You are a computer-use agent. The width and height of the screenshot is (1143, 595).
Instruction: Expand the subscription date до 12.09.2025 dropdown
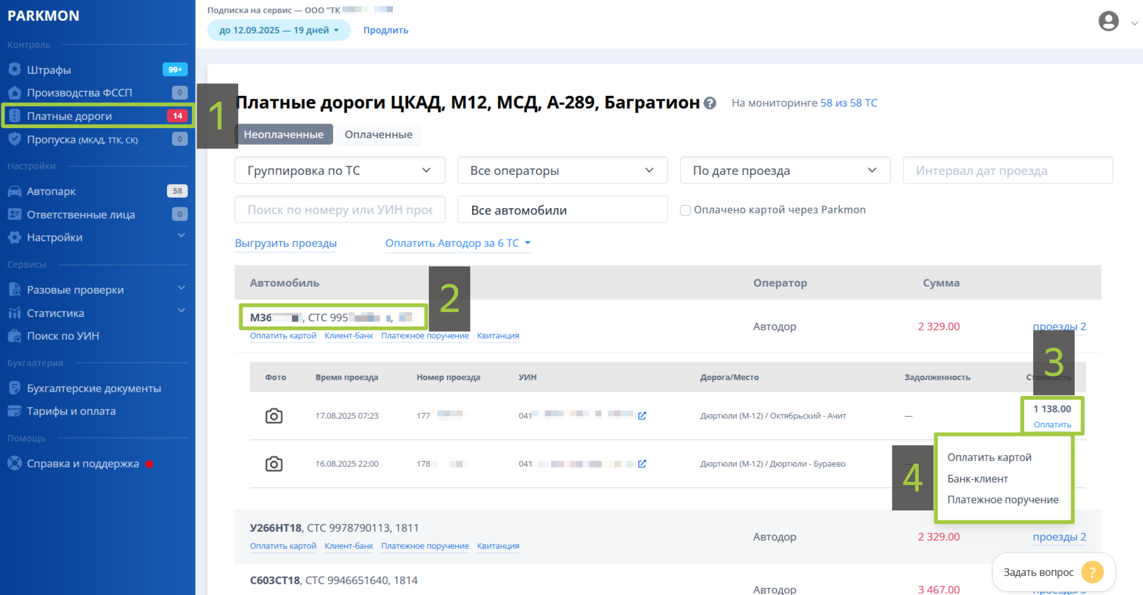click(x=279, y=30)
